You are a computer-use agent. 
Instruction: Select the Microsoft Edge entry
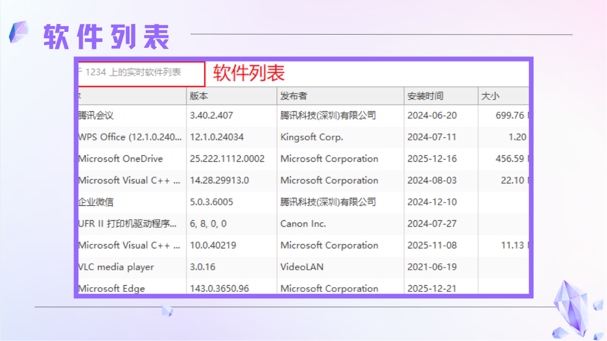click(x=111, y=288)
